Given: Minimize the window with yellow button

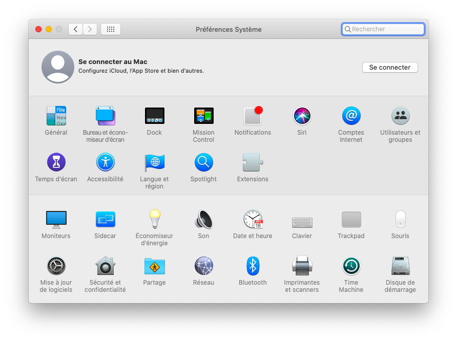Looking at the screenshot, I should point(49,29).
